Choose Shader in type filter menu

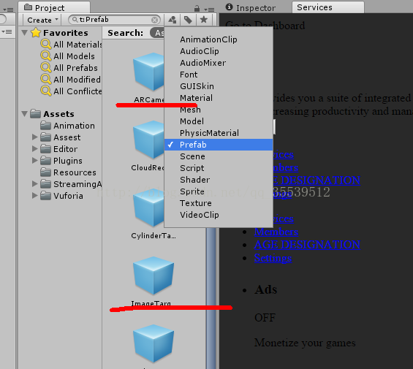tap(219, 180)
